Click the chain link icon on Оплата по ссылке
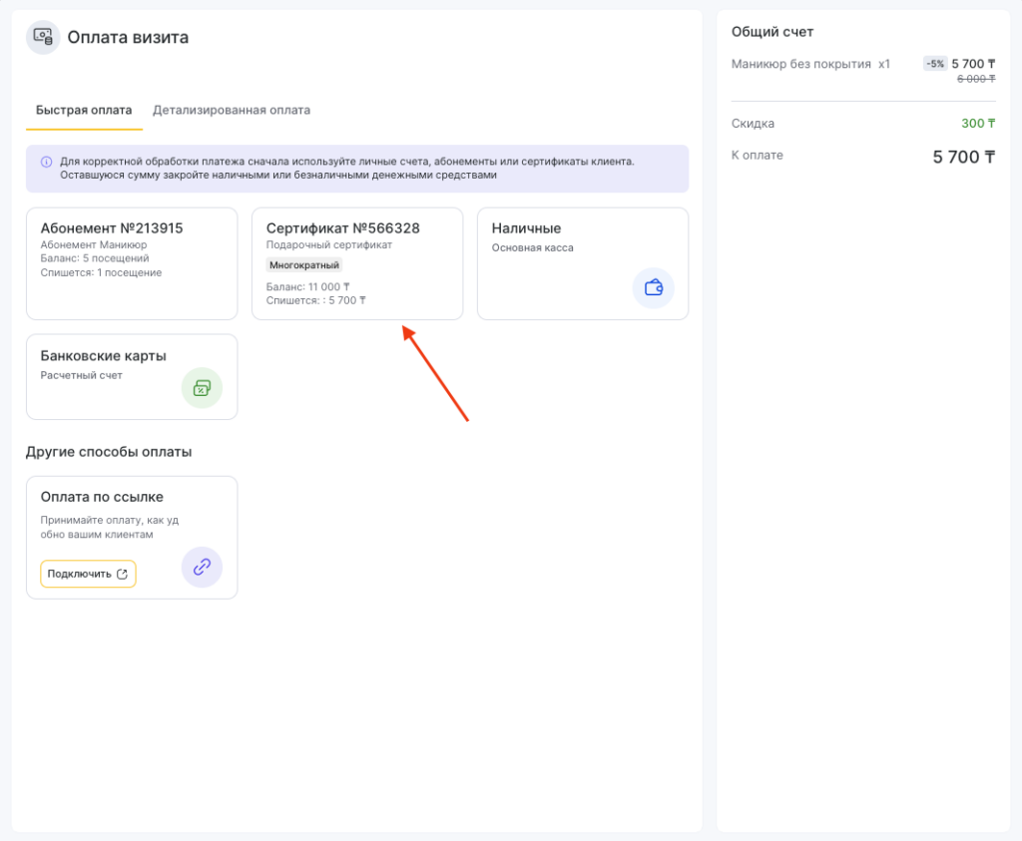 coord(202,567)
